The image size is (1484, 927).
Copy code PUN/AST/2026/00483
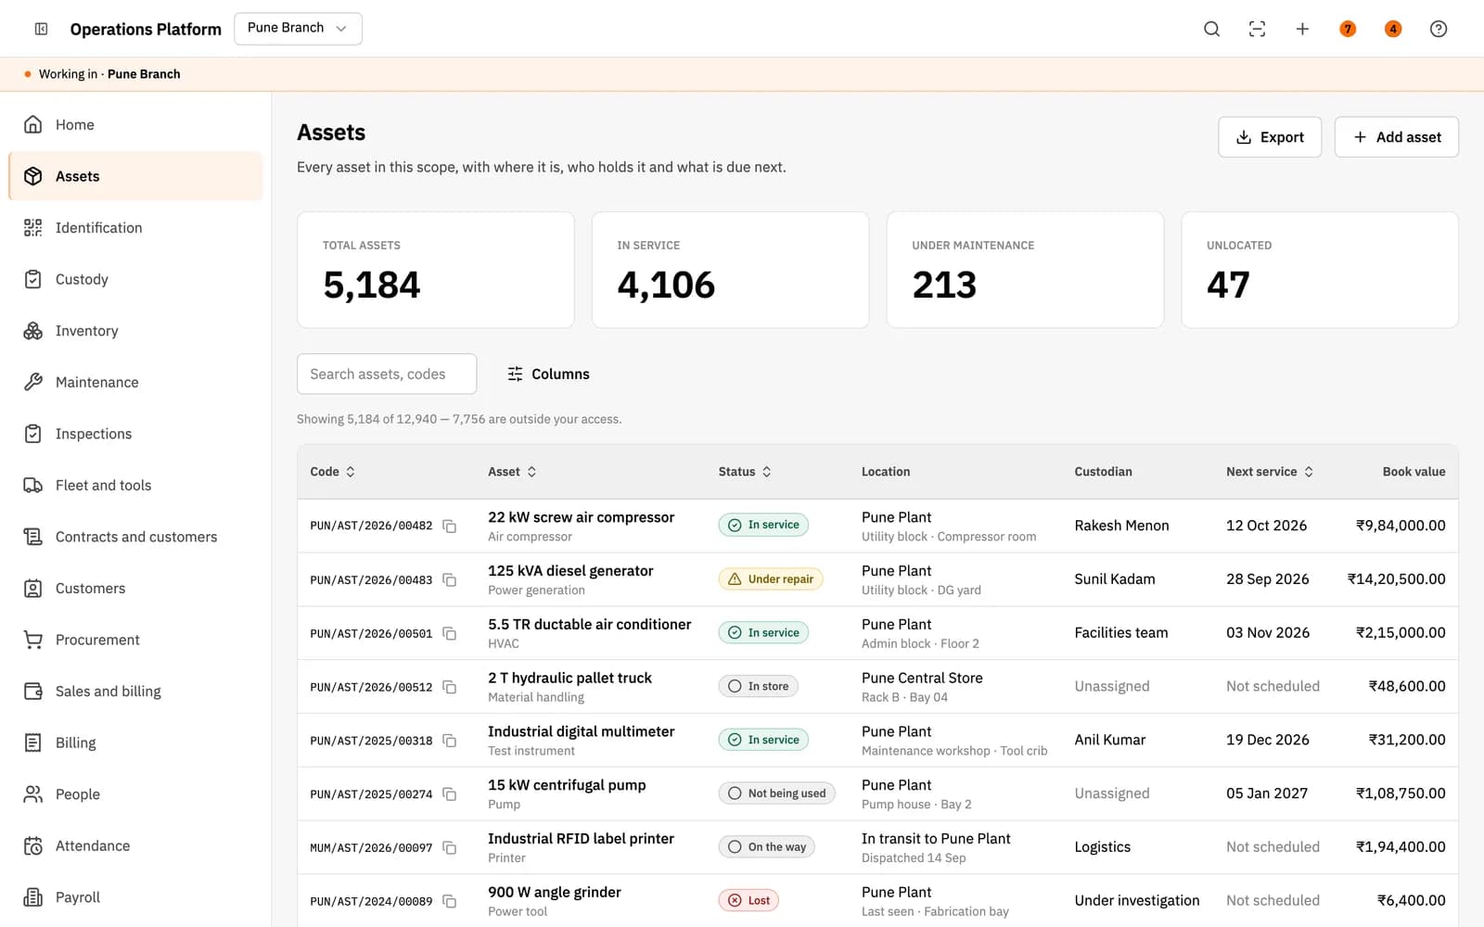(x=450, y=579)
